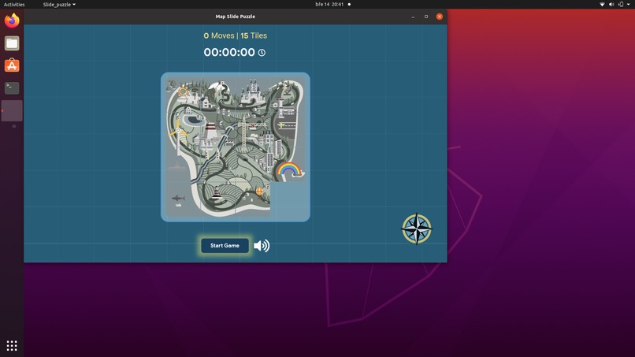Open the date and time panel in top bar
Screen dimensions: 635x357
coord(329,5)
